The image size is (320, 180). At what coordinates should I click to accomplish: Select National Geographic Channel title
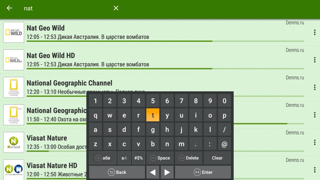69,83
